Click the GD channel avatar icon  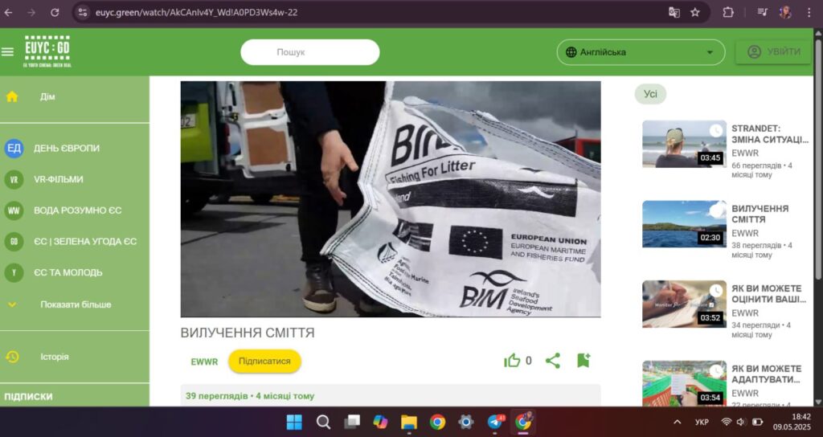tap(14, 241)
